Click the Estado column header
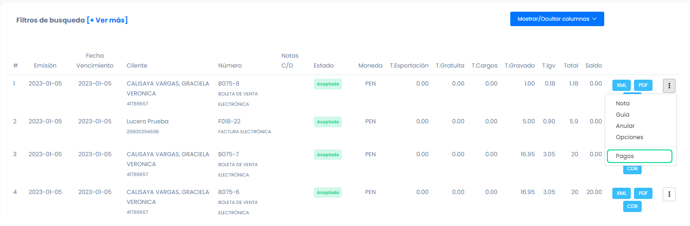This screenshot has height=226, width=690. 323,66
